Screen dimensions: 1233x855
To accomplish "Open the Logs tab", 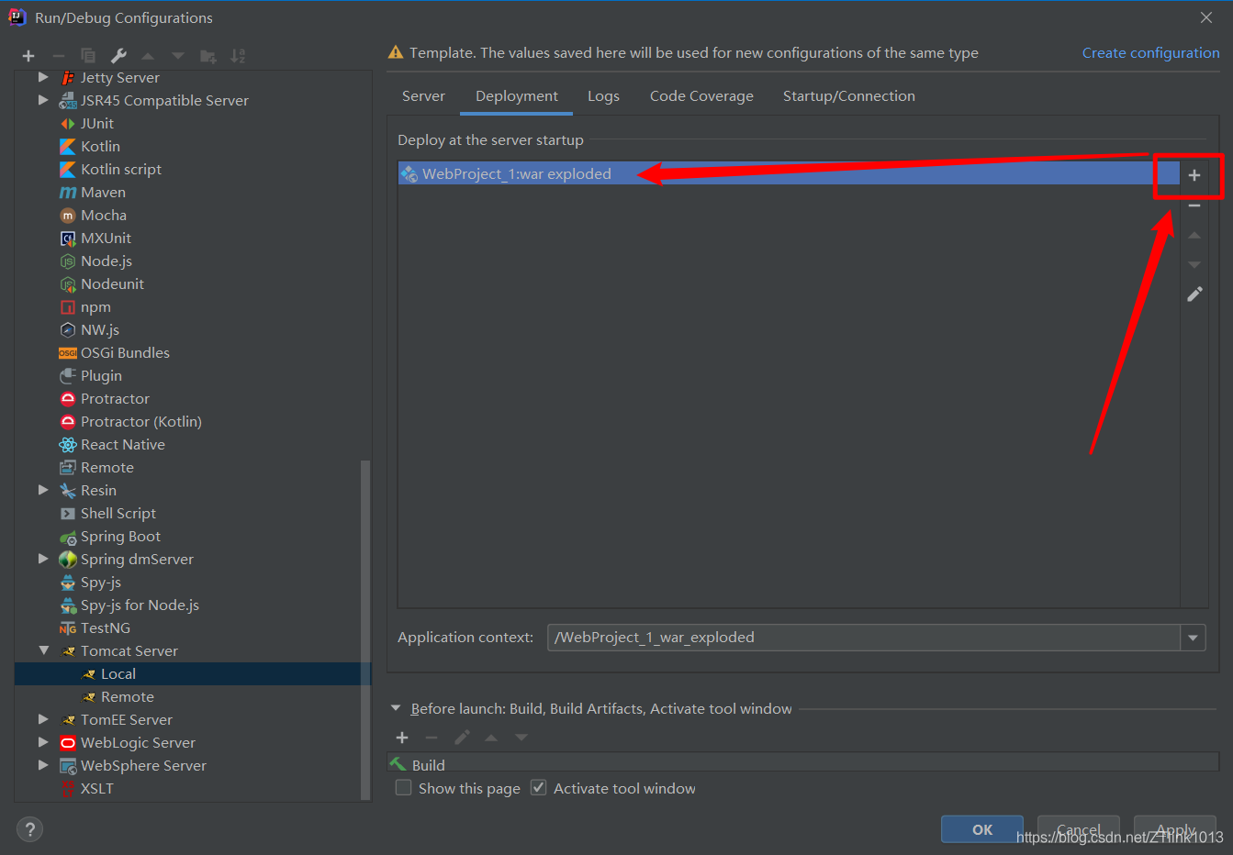I will (x=603, y=96).
